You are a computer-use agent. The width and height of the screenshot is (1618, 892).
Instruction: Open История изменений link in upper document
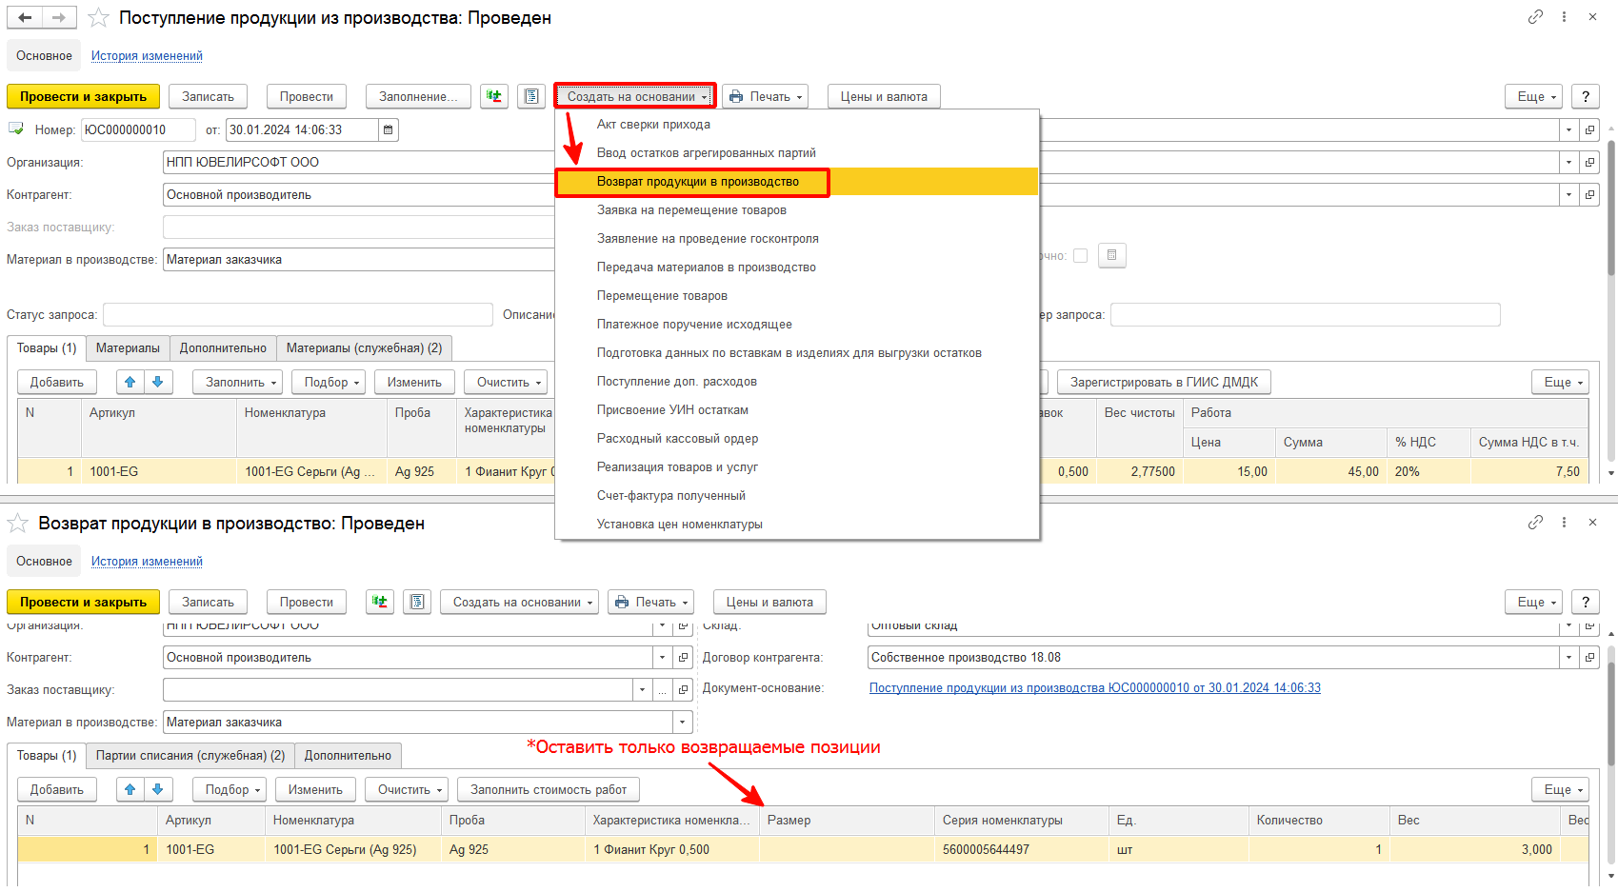[147, 56]
